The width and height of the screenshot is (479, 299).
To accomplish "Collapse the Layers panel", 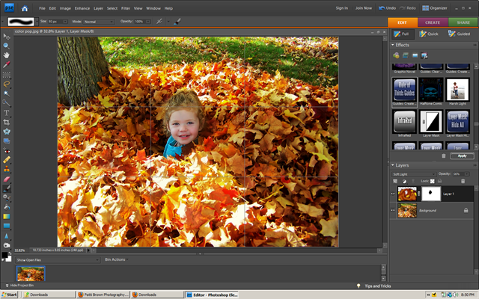I will [x=393, y=165].
